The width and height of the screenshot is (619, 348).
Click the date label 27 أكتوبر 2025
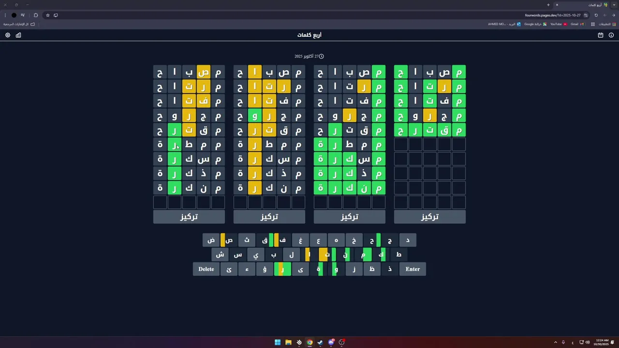pyautogui.click(x=307, y=57)
